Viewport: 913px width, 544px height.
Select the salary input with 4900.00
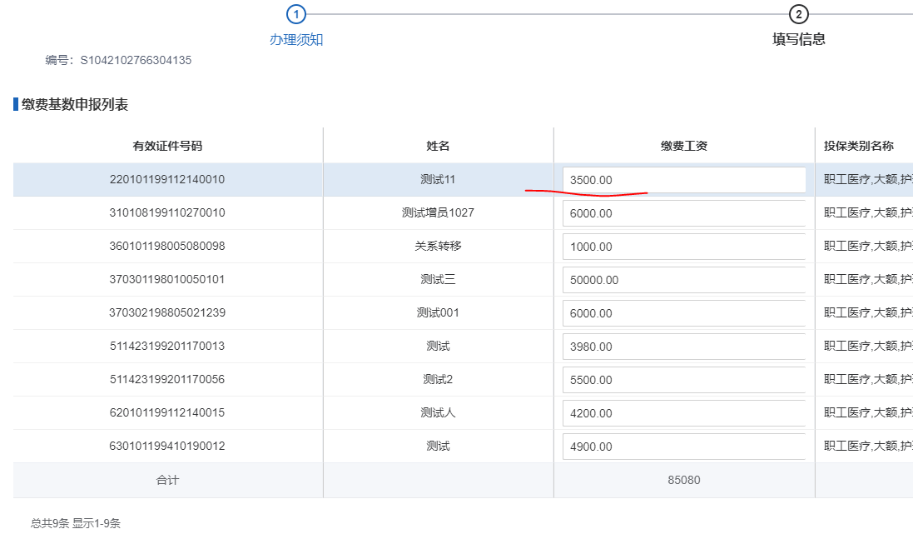(683, 447)
